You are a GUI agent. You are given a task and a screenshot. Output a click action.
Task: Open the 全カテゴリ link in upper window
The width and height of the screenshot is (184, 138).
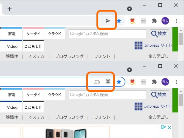158,56
